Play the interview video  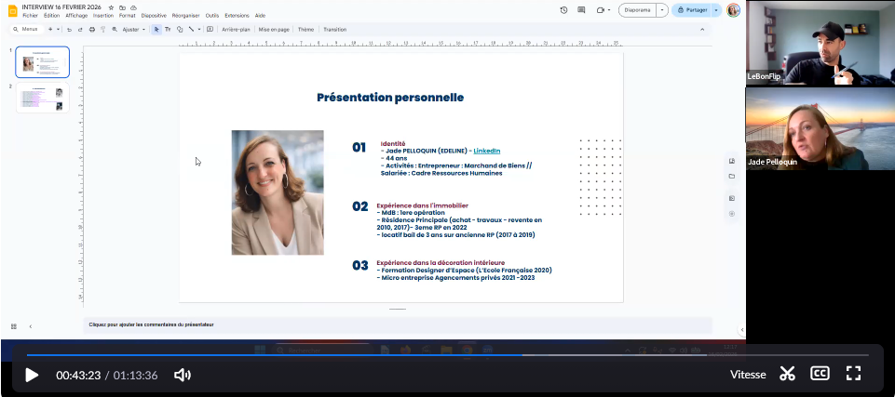[32, 375]
